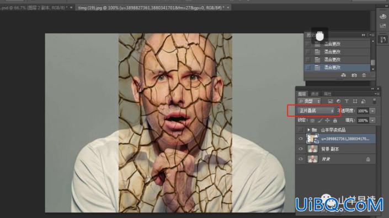Click thumbnail of 背景 副本 layer
Image resolution: width=389 pixels, height=218 pixels.
tap(312, 149)
